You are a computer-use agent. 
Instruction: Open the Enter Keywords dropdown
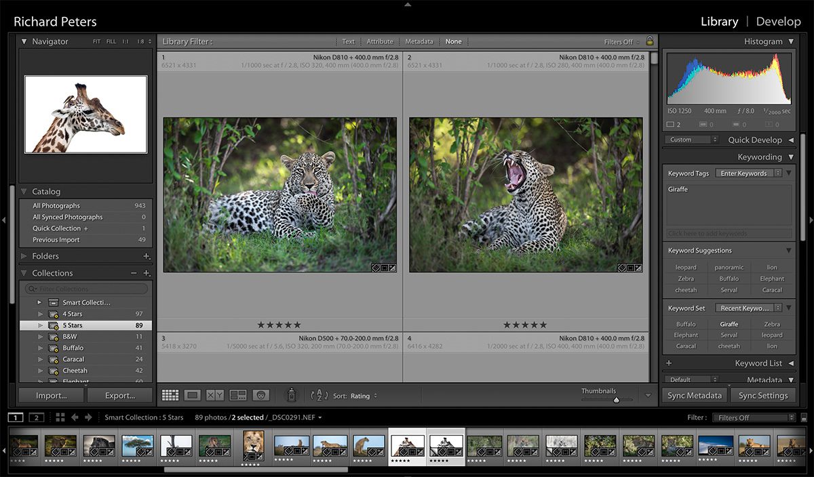coord(748,173)
